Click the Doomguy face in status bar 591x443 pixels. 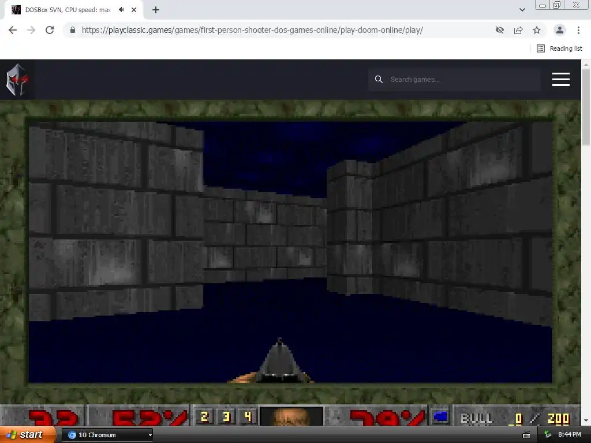point(291,416)
